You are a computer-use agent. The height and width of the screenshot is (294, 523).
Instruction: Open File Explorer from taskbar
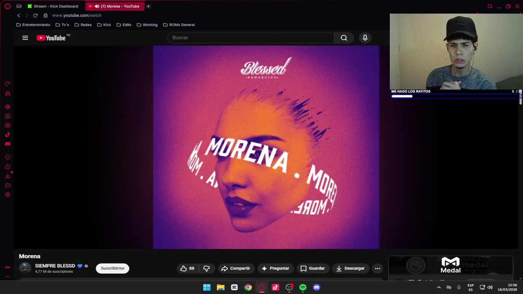221,287
